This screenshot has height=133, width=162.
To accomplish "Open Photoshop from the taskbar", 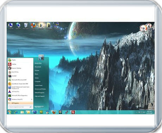I will 35,112.
